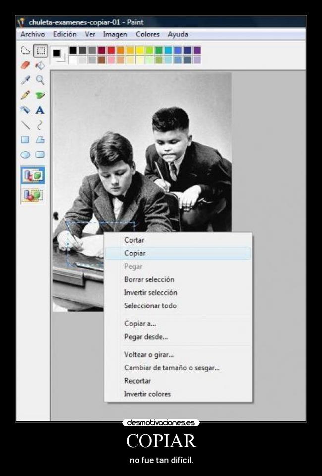The height and width of the screenshot is (476, 322).
Task: Click Copiar a... in context menu
Action: [x=178, y=324]
